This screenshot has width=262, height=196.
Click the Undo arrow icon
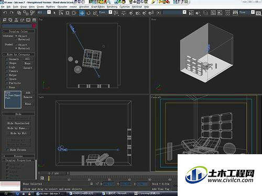coord(5,13)
